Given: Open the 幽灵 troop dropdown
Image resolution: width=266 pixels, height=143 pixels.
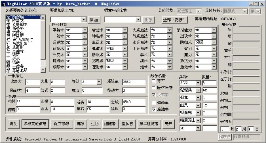Looking at the screenshot, I should coord(198,105).
